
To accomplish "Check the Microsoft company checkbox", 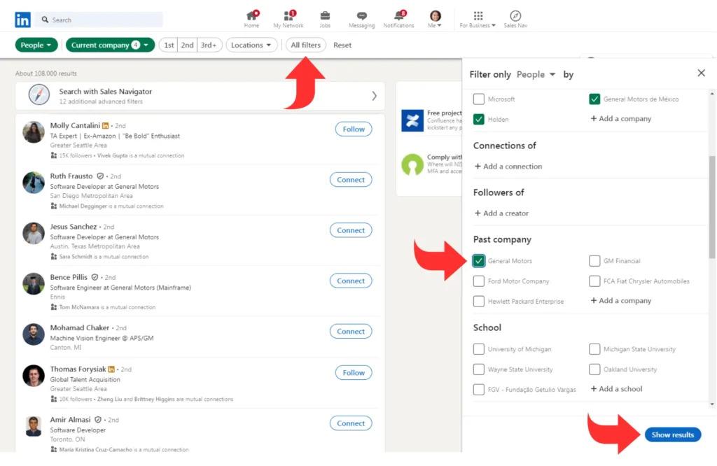I will tap(478, 99).
